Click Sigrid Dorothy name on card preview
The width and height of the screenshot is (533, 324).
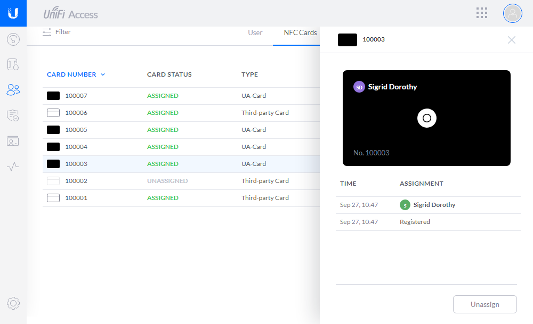[x=392, y=87]
